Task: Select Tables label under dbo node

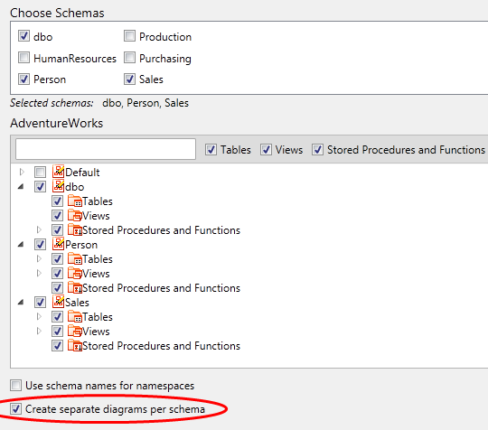Action: point(98,201)
